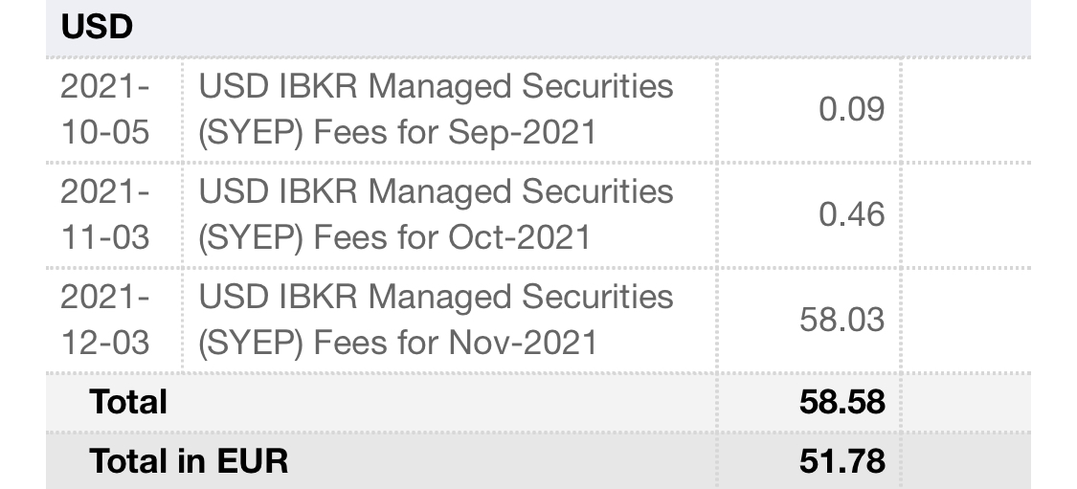Click the 2021-10-05 date cell
Image resolution: width=1077 pixels, height=489 pixels.
coord(104,109)
